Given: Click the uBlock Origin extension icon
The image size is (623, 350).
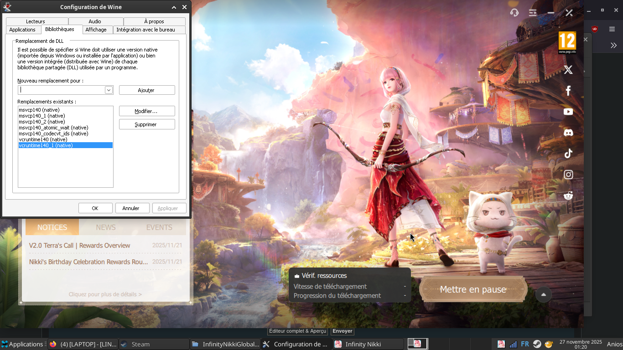Looking at the screenshot, I should [594, 29].
